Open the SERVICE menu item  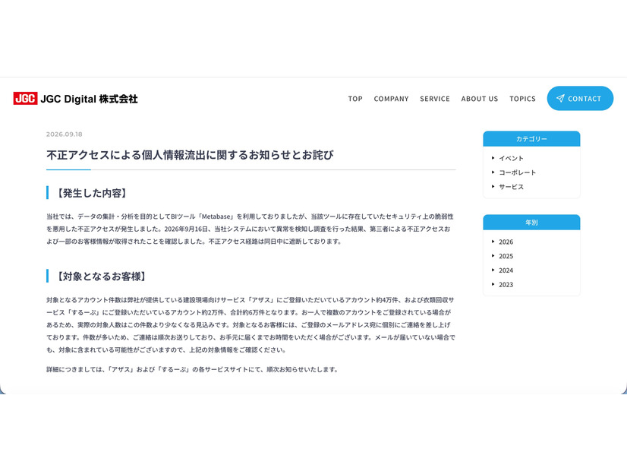[x=435, y=99]
